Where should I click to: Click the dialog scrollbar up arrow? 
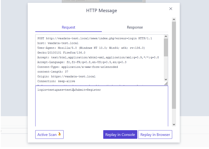point(174,20)
